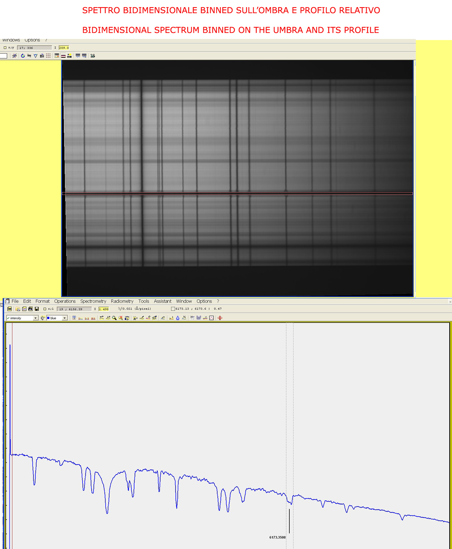Click the green icon ending the image toolbar
The height and width of the screenshot is (549, 452).
[x=93, y=56]
